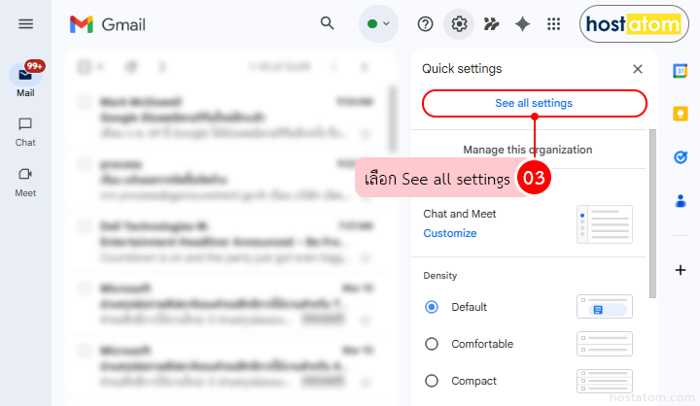Click See all settings button

click(535, 103)
